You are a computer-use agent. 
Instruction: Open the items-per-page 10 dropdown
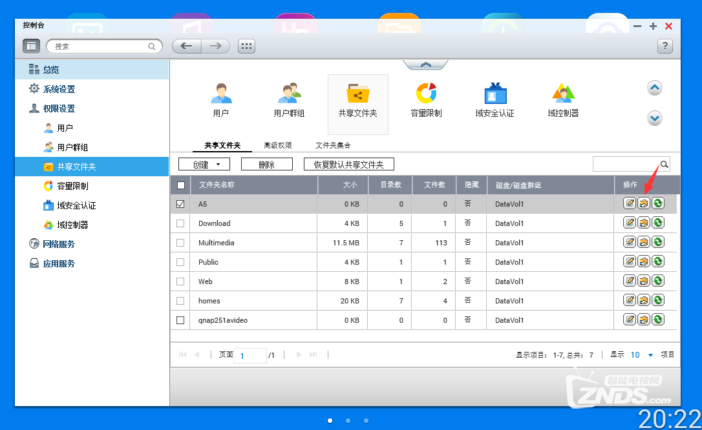pos(641,355)
